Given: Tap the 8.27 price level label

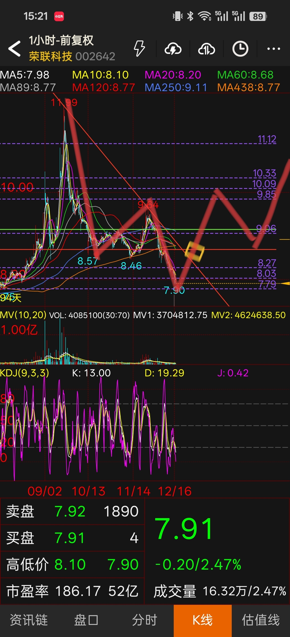Looking at the screenshot, I should (x=267, y=263).
